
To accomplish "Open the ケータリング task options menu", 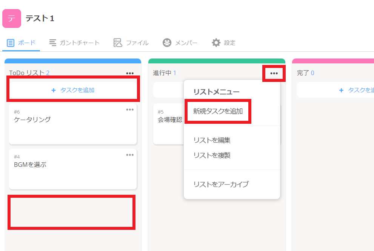I will [x=130, y=109].
